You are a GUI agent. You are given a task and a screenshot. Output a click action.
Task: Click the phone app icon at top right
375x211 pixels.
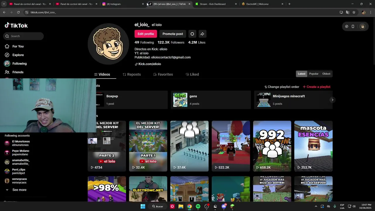353,26
